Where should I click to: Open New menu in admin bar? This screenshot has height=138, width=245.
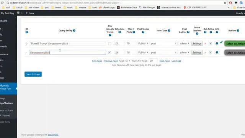30,13
